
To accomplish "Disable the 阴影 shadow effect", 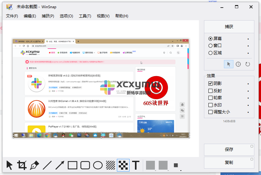I will pyautogui.click(x=215, y=83).
